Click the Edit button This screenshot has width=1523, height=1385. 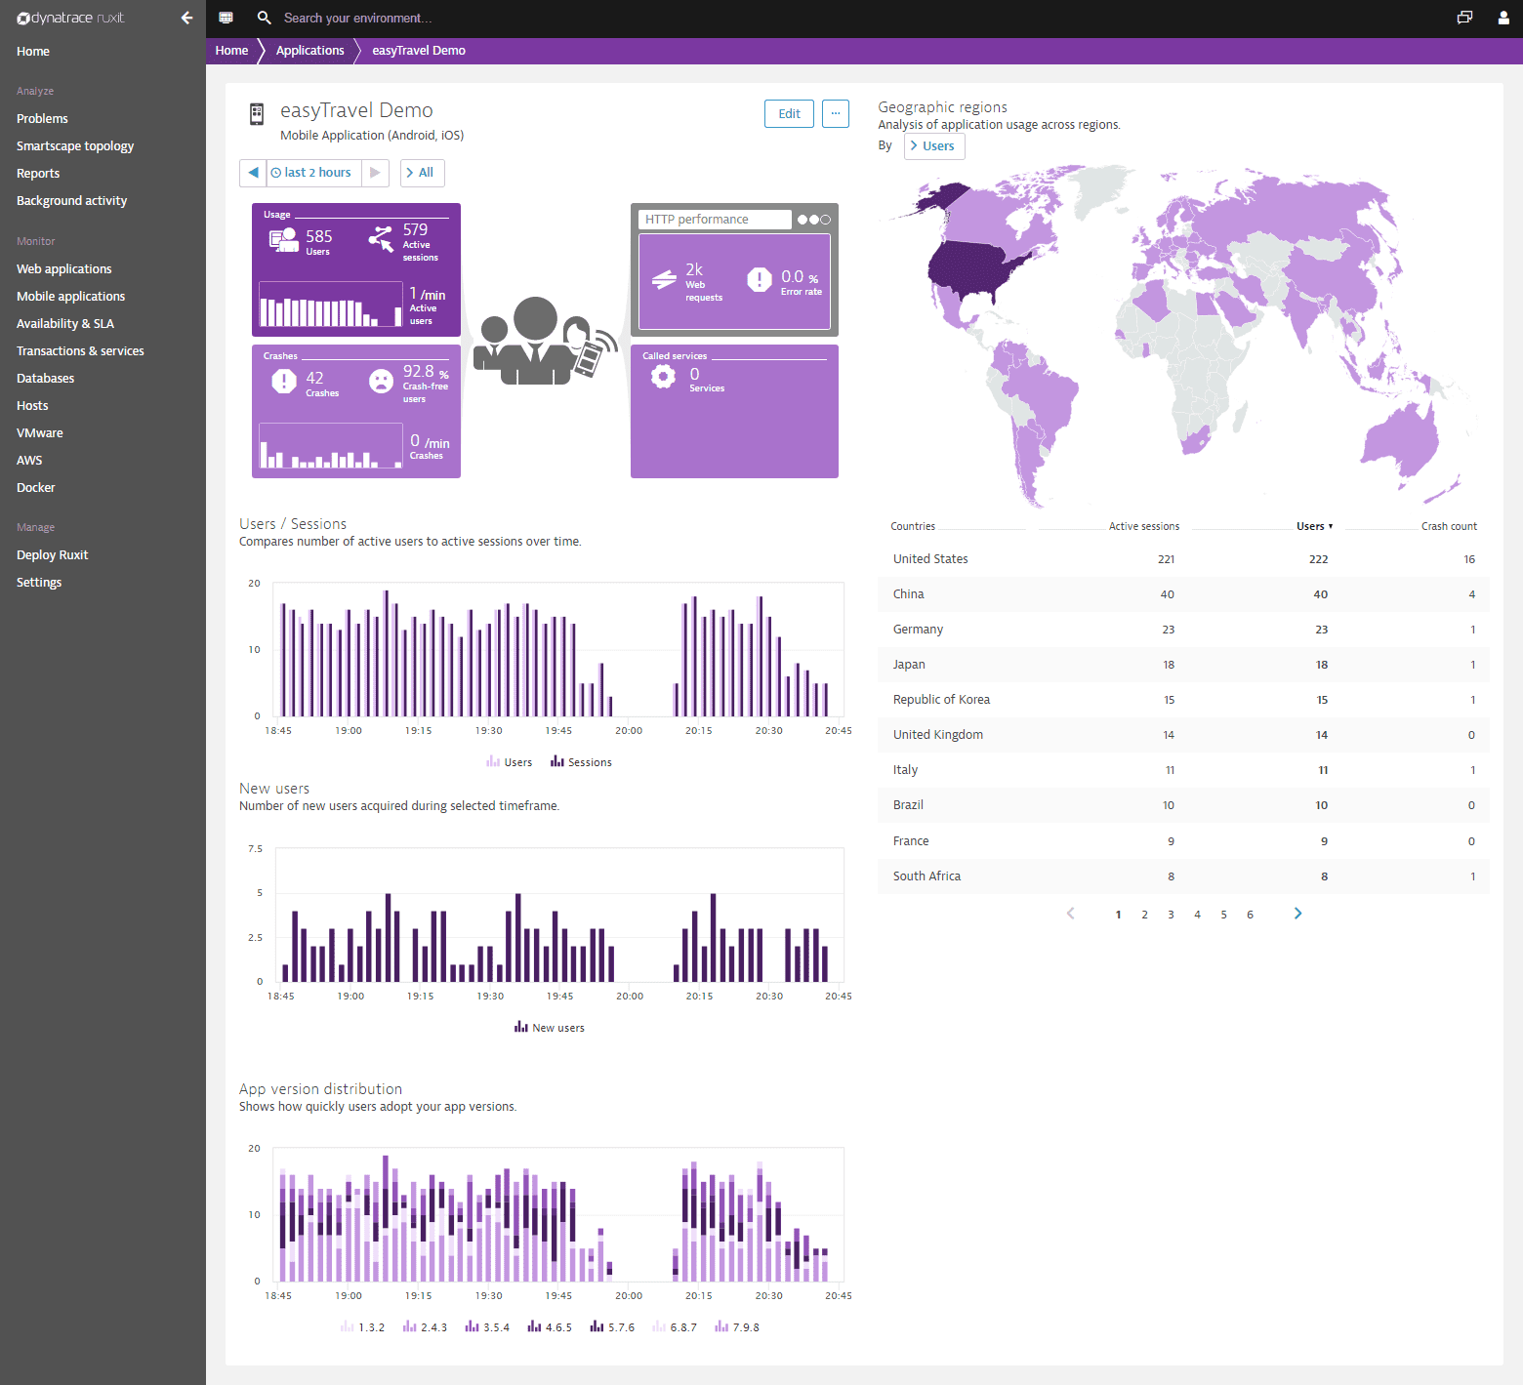point(789,113)
